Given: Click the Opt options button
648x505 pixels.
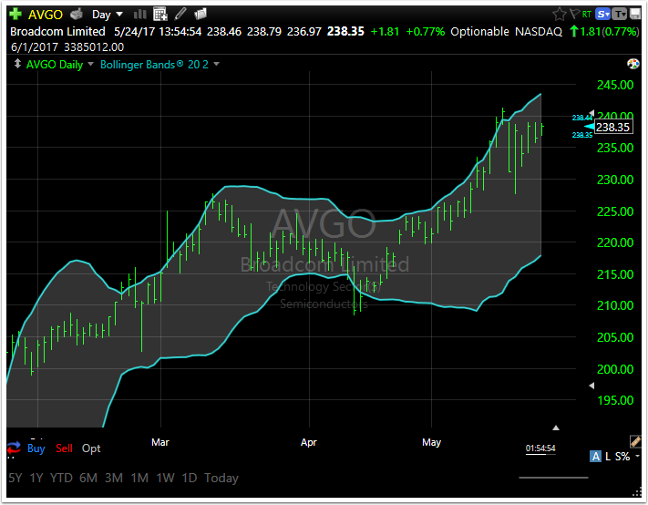Looking at the screenshot, I should point(91,448).
